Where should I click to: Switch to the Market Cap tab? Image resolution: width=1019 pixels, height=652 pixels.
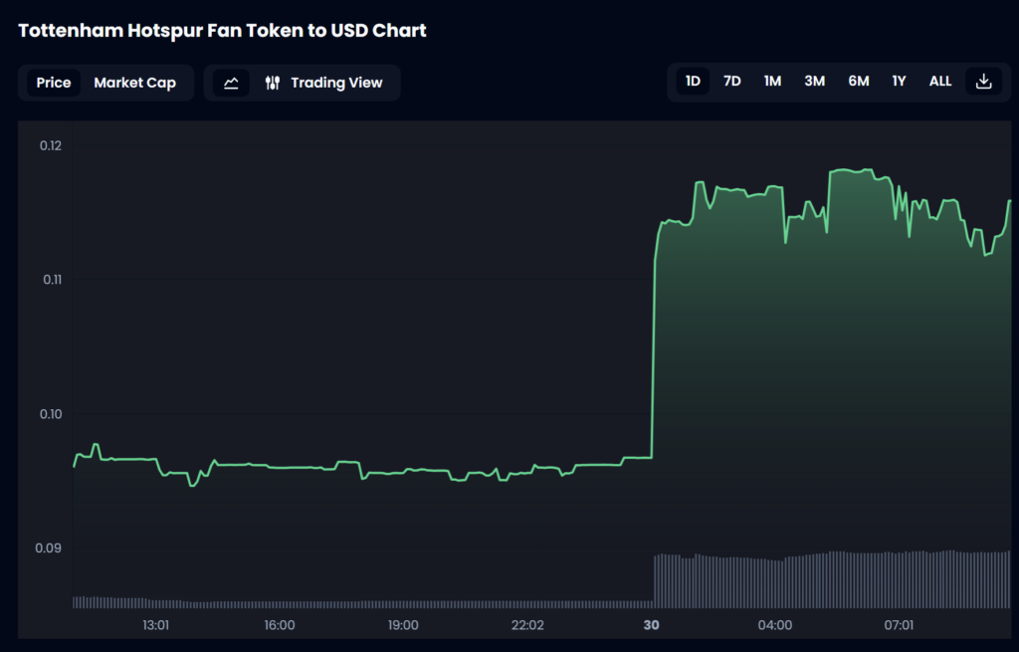point(135,83)
